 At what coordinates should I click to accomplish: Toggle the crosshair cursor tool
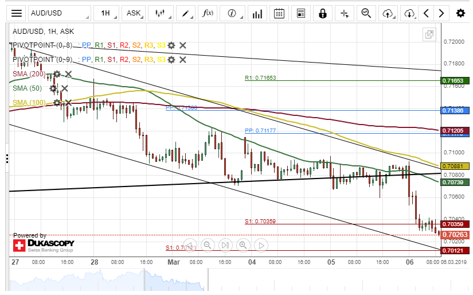coord(344,13)
